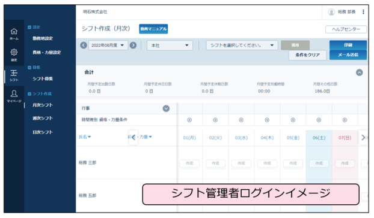Click the 動画マニュアル button
This screenshot has height=218, width=374.
pyautogui.click(x=153, y=29)
